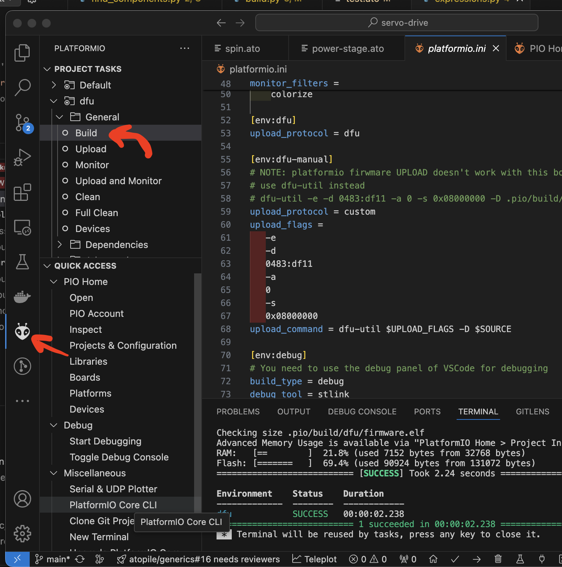Screen dimensions: 562x567
Task: Expand the Dependencies folder
Action: pos(60,244)
